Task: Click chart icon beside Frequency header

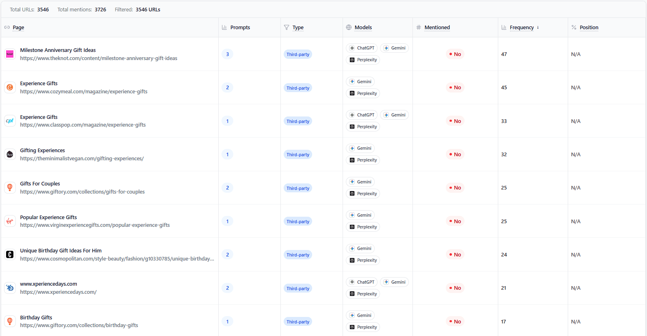Action: [x=504, y=27]
